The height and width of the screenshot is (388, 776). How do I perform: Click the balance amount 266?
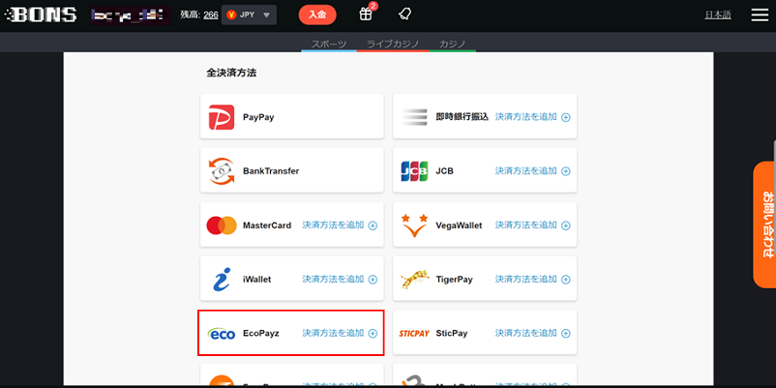211,15
